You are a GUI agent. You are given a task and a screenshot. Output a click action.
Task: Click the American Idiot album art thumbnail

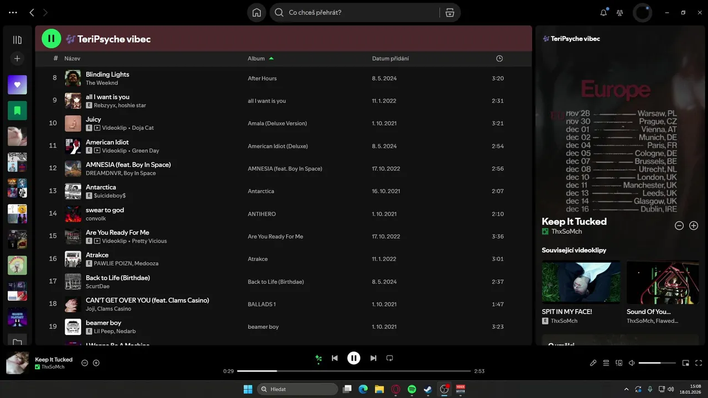click(73, 146)
